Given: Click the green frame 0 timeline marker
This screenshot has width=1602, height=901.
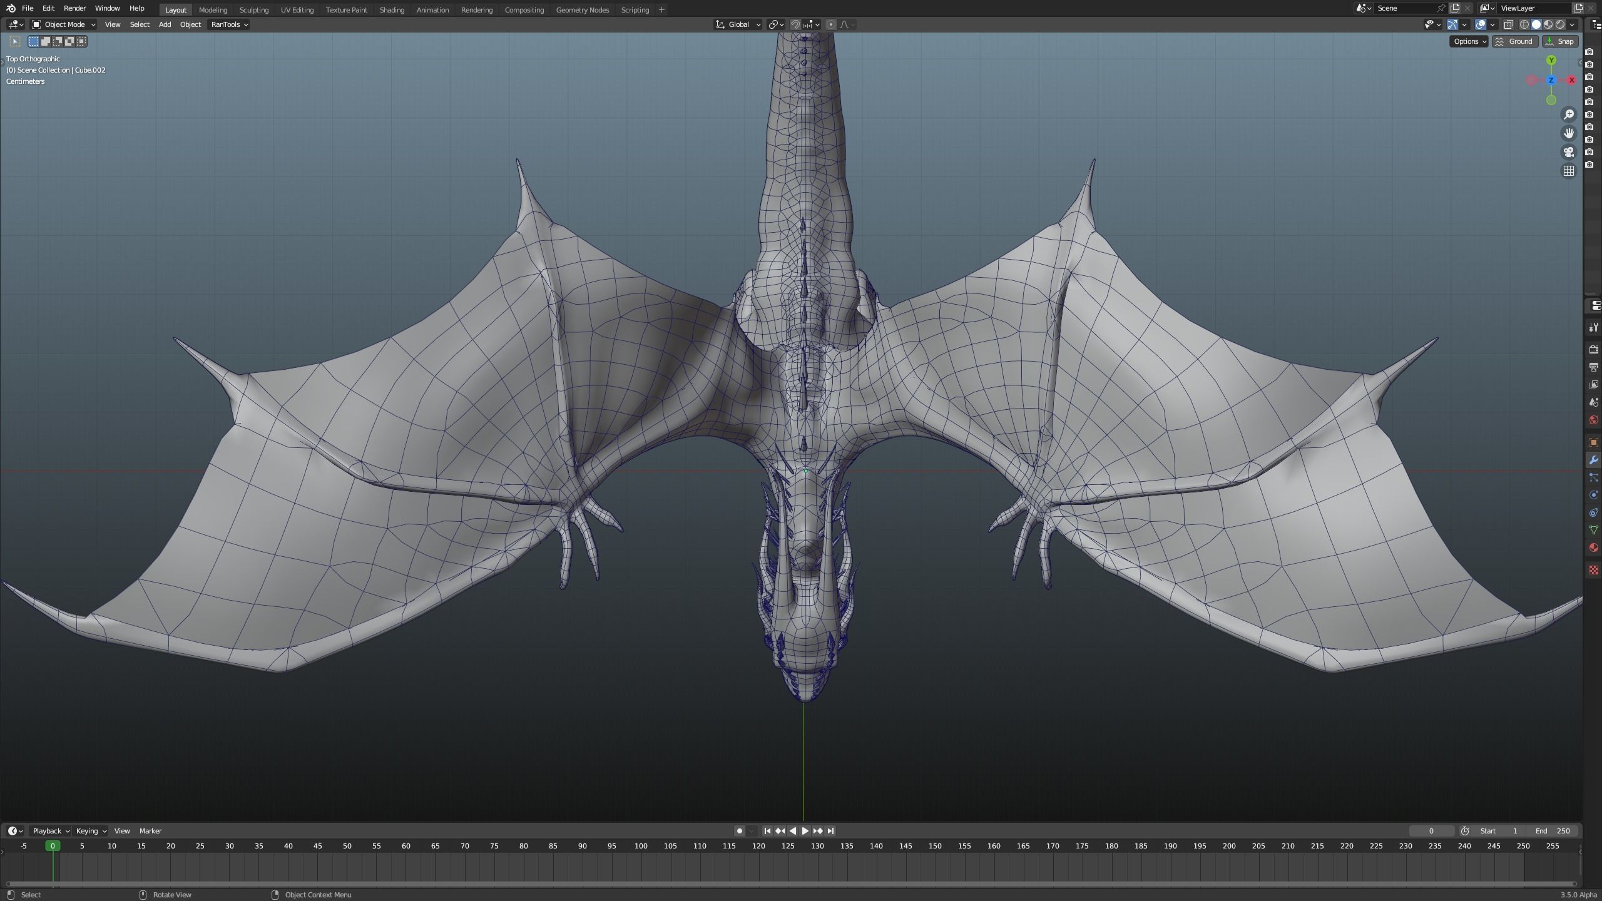Looking at the screenshot, I should [x=53, y=846].
